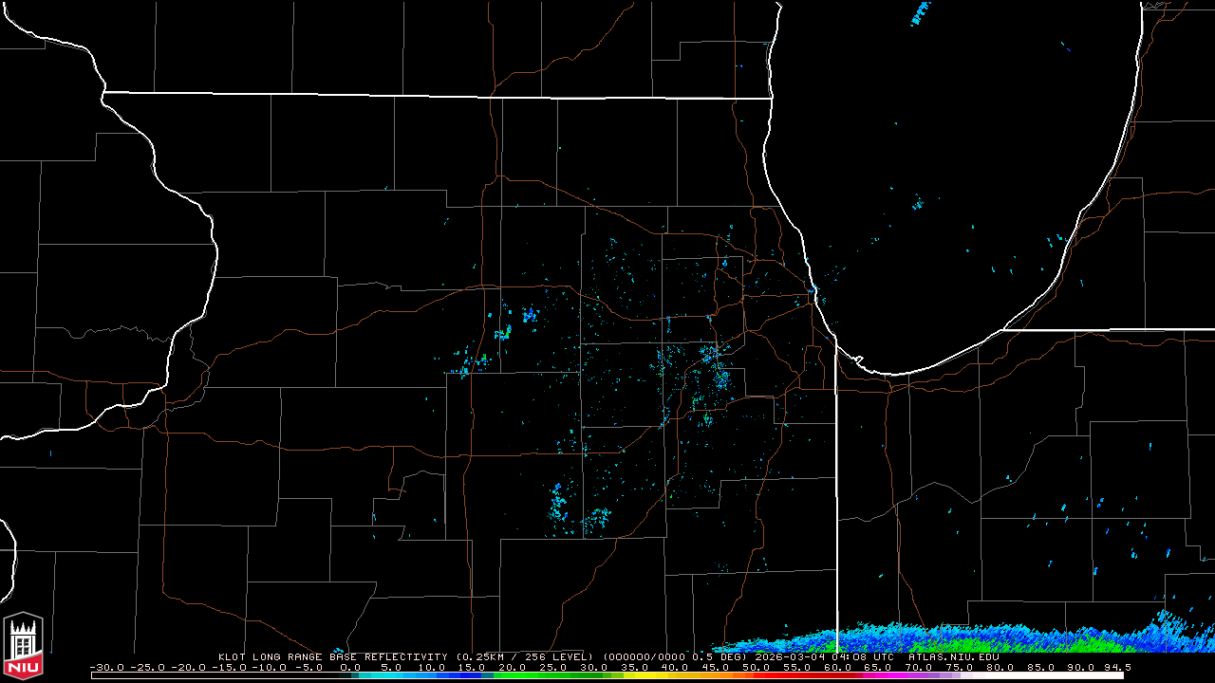
Task: Click the '50.0' dBZ scale label
Action: pos(756,667)
